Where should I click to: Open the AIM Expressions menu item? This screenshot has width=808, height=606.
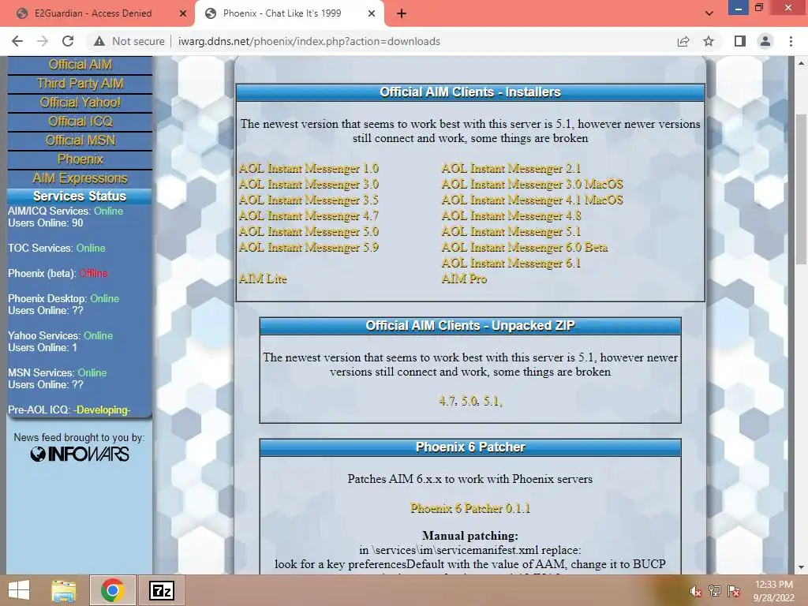80,178
